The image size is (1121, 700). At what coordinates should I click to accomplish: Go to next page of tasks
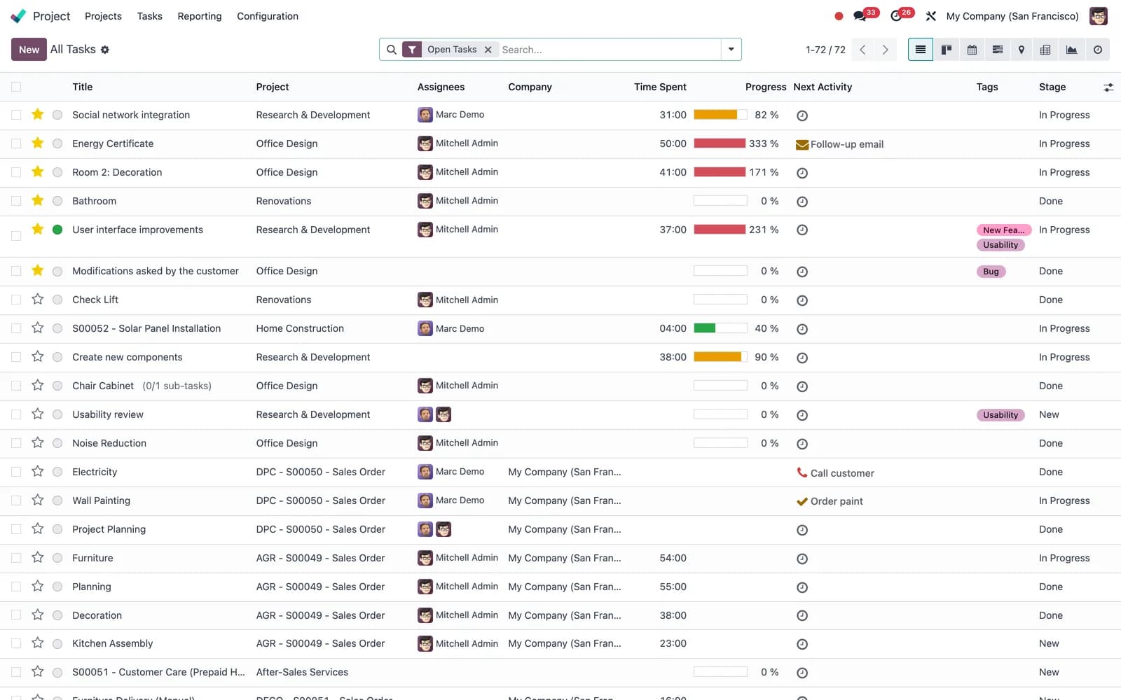point(885,50)
